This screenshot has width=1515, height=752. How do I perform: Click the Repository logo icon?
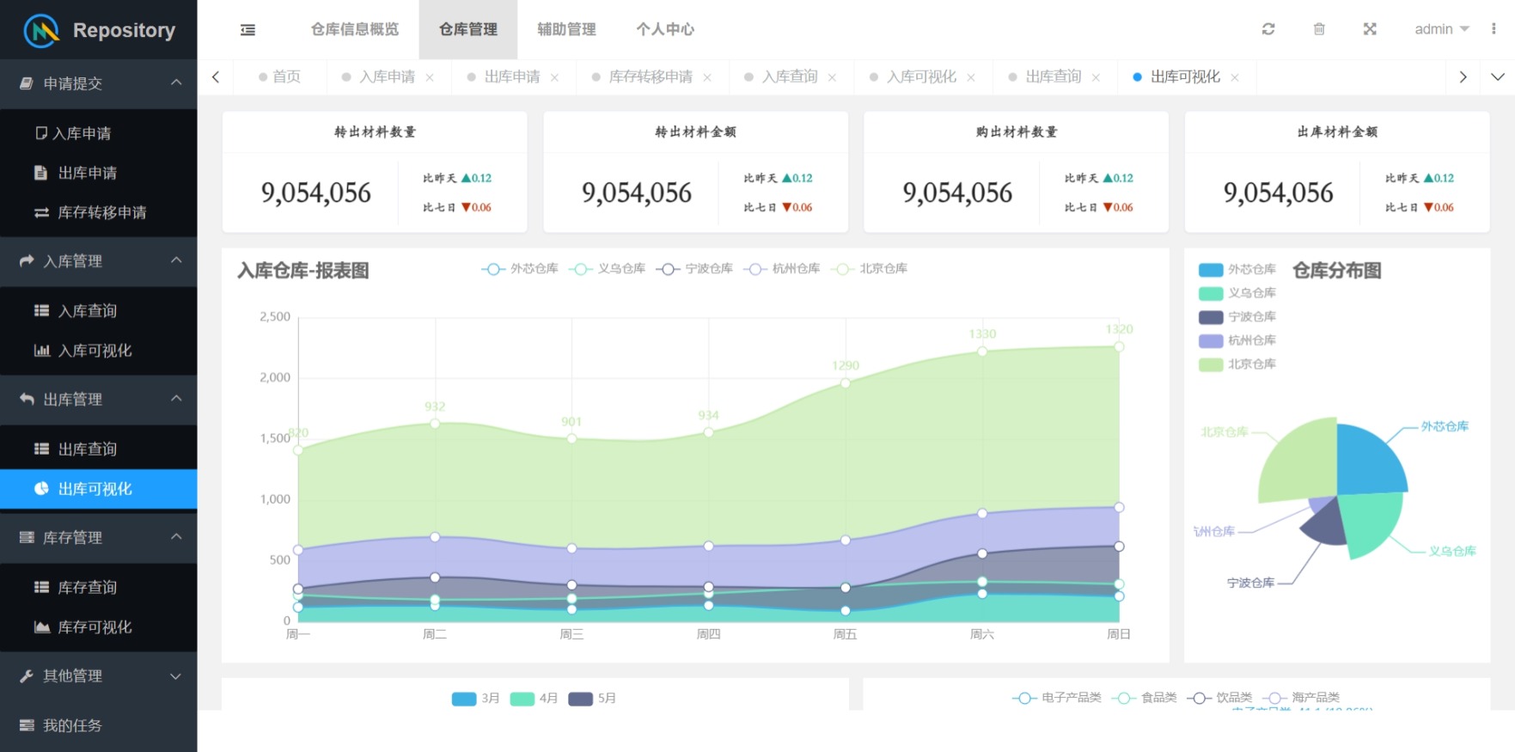coord(41,31)
